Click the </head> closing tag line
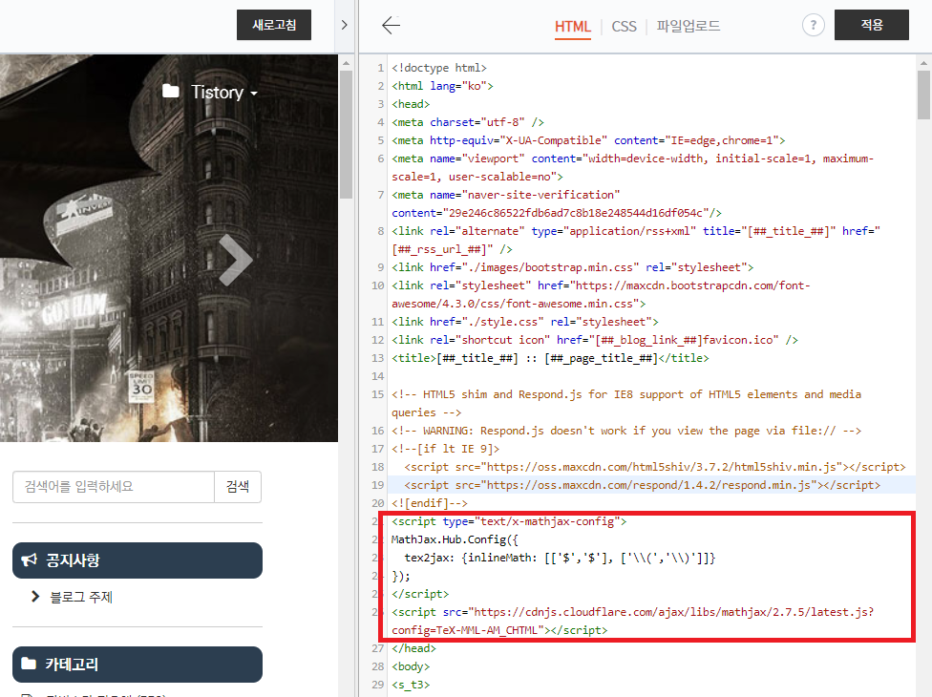Image resolution: width=932 pixels, height=697 pixels. [413, 648]
